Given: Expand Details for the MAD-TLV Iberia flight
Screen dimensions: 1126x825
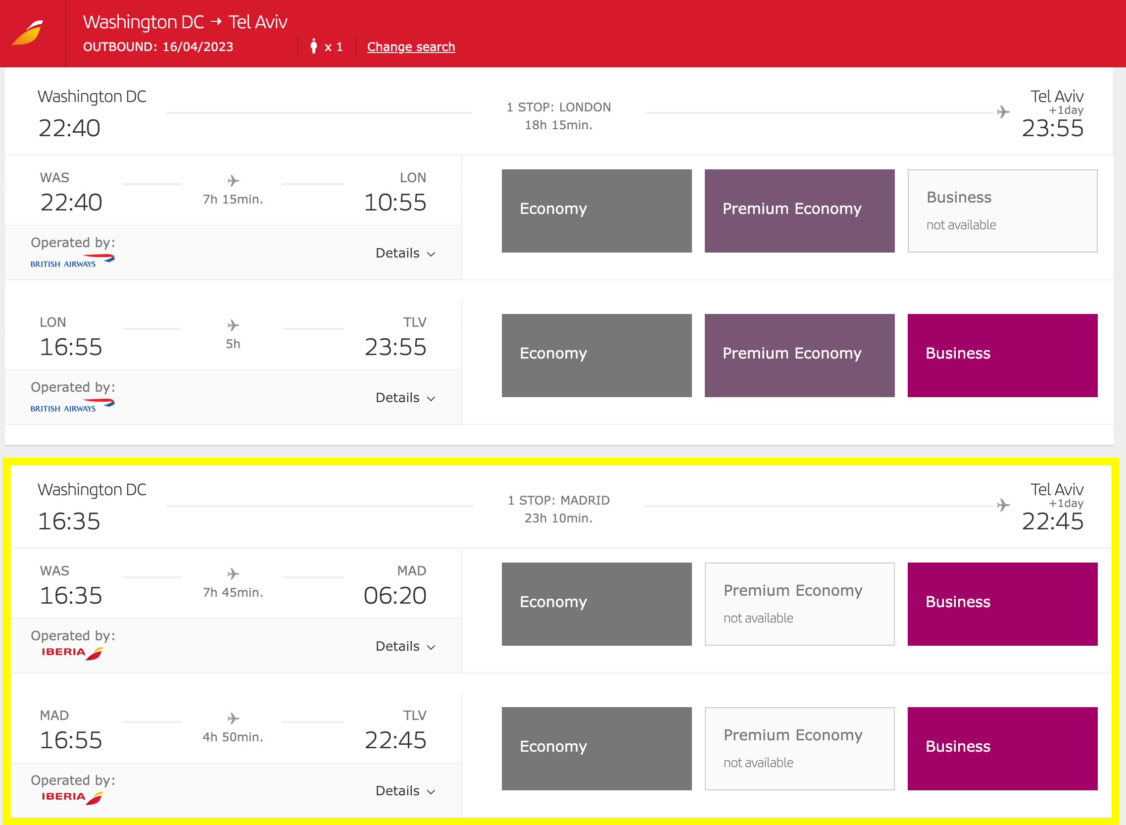Looking at the screenshot, I should [x=405, y=790].
